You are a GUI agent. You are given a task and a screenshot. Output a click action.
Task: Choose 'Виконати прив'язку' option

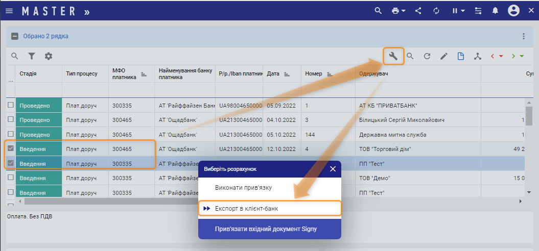tap(243, 187)
